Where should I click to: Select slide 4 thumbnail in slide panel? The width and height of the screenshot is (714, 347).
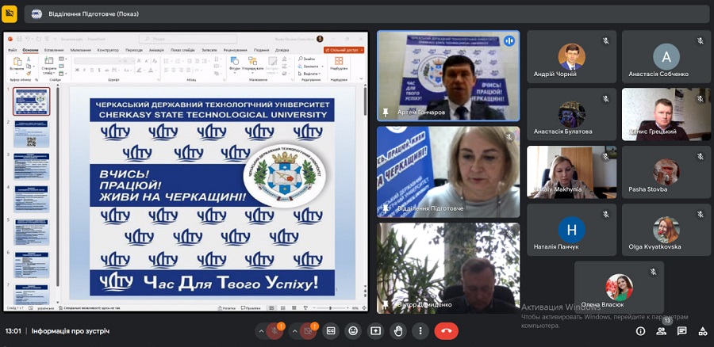coord(32,199)
